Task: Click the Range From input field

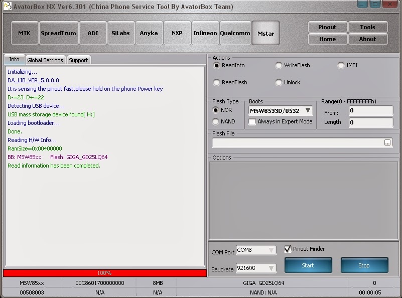Action: tap(371, 110)
